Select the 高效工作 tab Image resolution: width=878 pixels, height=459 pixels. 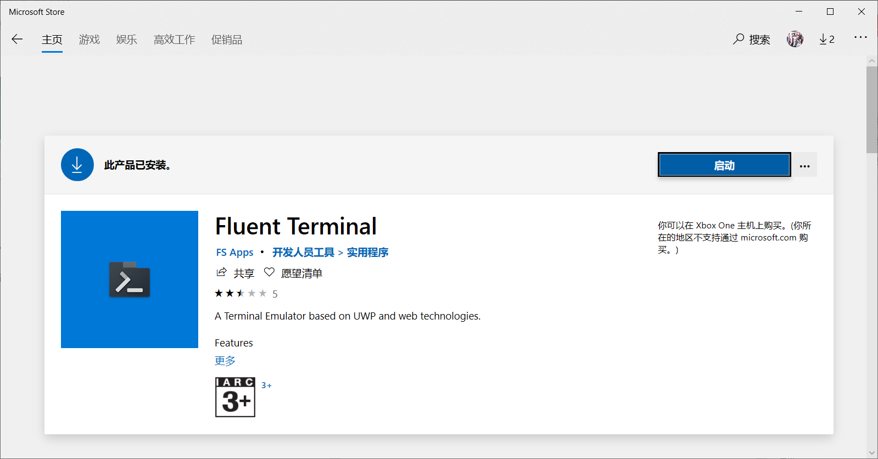[x=175, y=40]
